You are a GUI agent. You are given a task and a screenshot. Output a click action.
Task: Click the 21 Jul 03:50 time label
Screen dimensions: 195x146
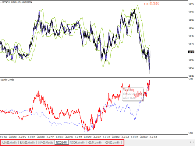pyautogui.click(x=41, y=137)
